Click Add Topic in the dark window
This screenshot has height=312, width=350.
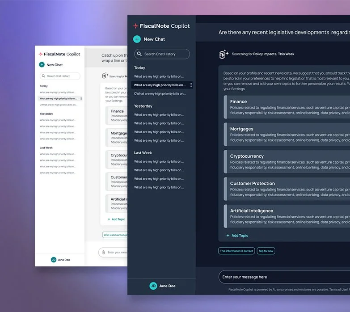click(237, 236)
